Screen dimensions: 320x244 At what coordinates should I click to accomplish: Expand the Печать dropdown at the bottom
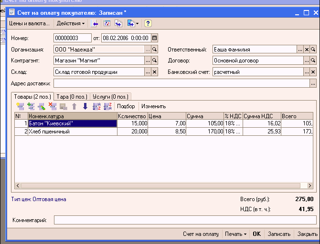click(x=235, y=234)
